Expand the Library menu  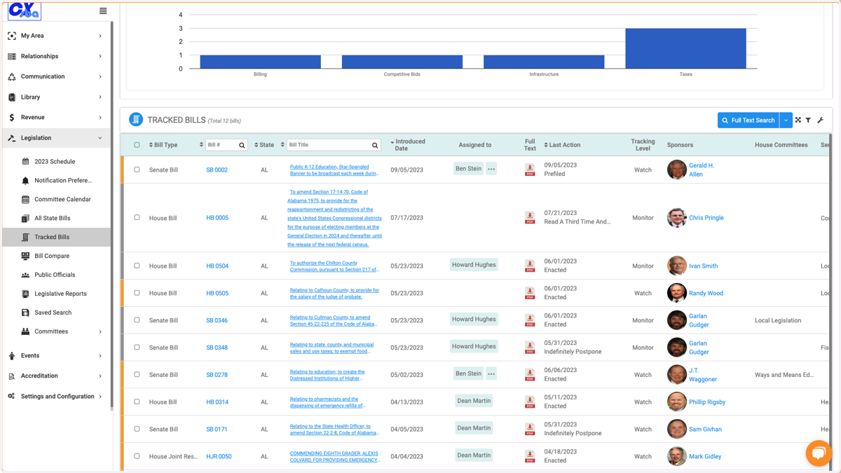(55, 97)
